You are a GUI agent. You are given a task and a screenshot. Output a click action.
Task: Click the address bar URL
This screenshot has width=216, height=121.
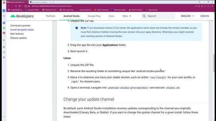(x=52, y=6)
